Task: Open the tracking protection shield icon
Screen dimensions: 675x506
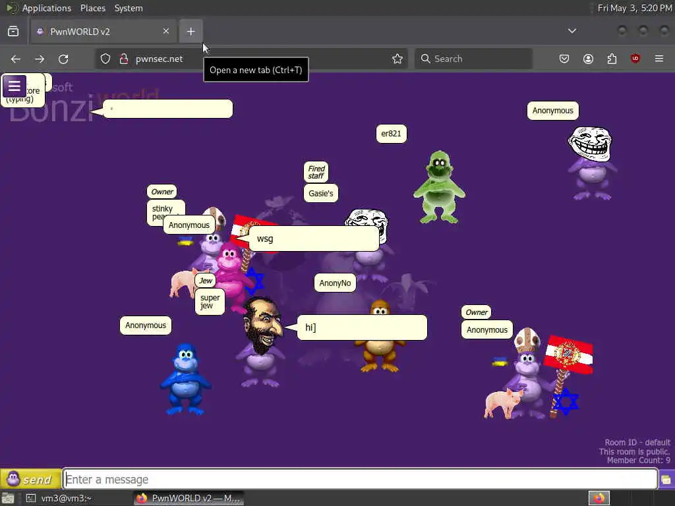Action: coord(105,59)
